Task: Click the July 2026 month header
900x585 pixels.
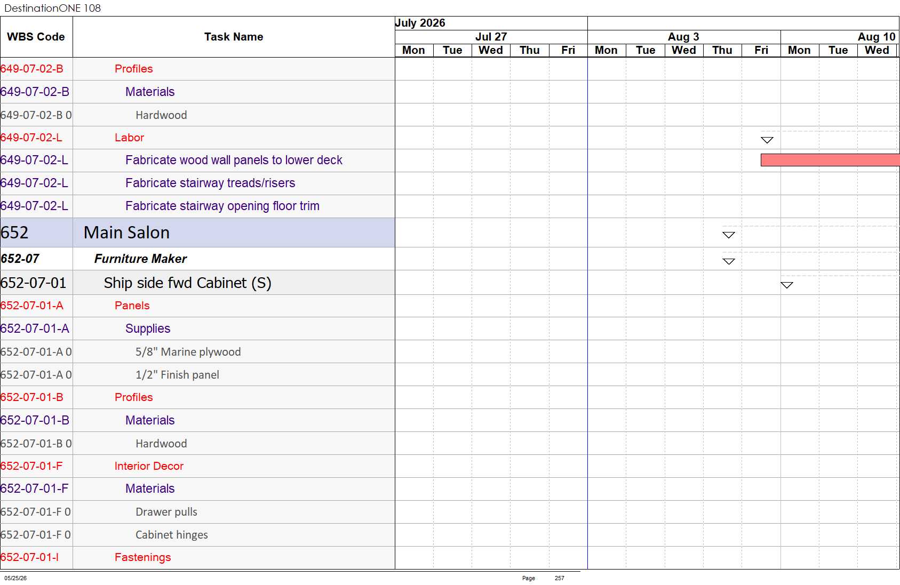Action: click(x=491, y=23)
